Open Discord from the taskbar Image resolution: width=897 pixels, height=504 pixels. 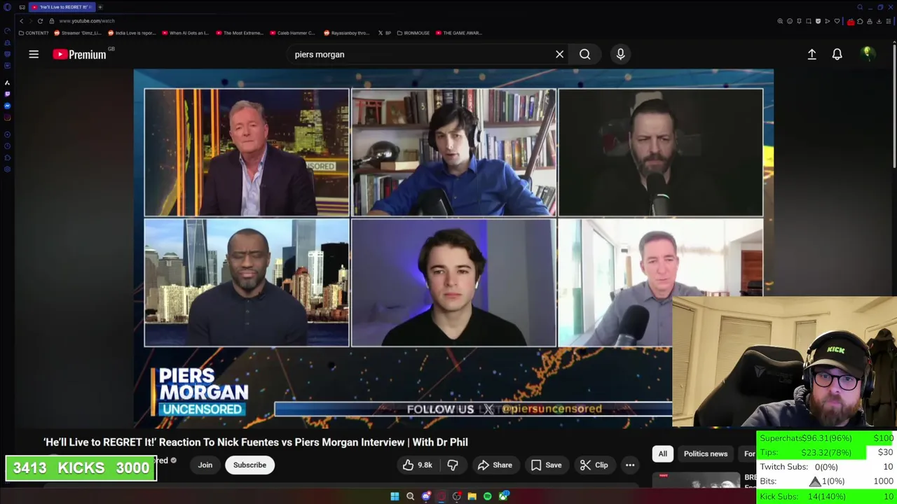coord(426,496)
